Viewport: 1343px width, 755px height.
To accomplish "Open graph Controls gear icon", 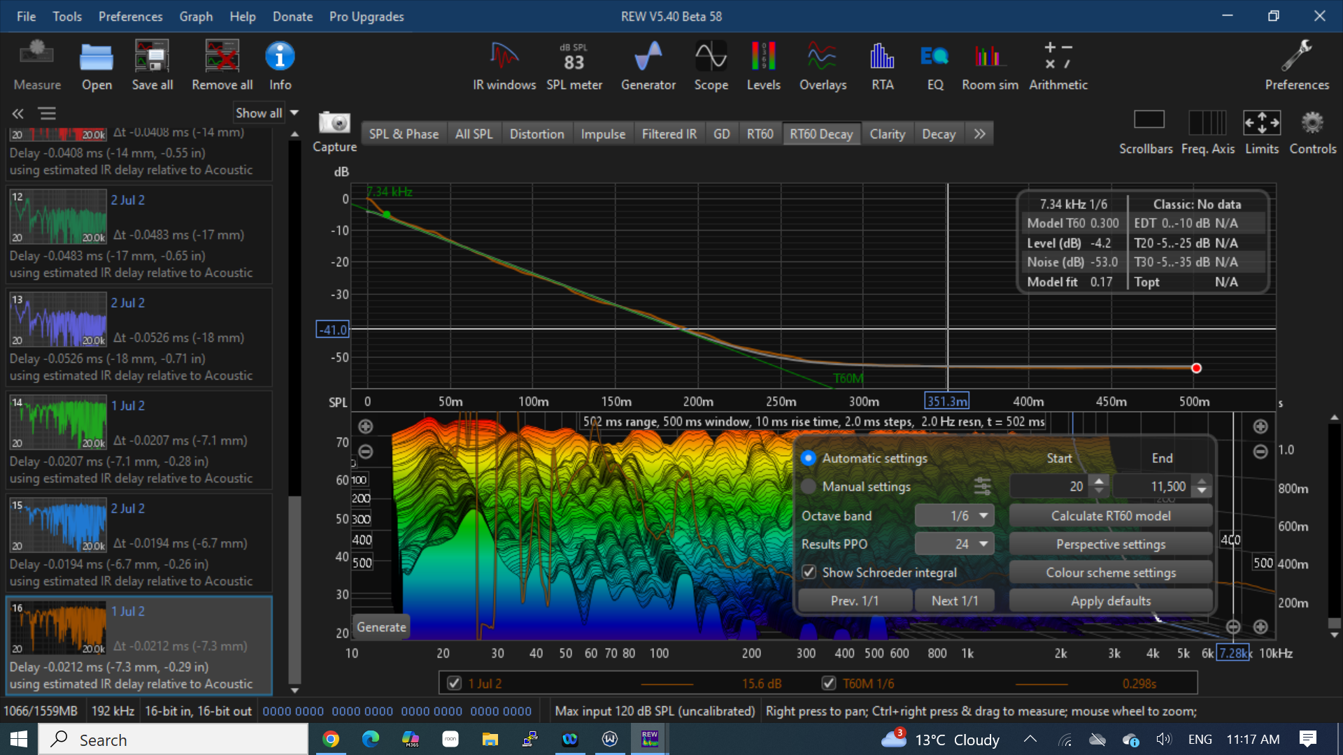I will [1312, 124].
